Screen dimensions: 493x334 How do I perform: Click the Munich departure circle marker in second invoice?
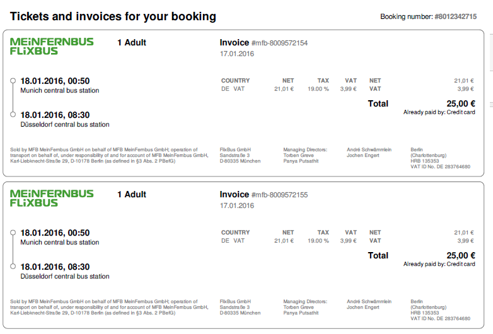pyautogui.click(x=13, y=233)
